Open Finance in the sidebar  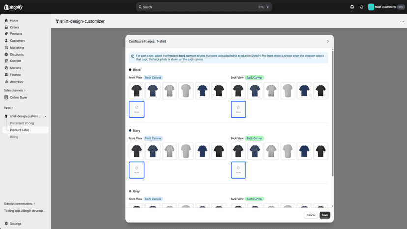[x=15, y=75]
